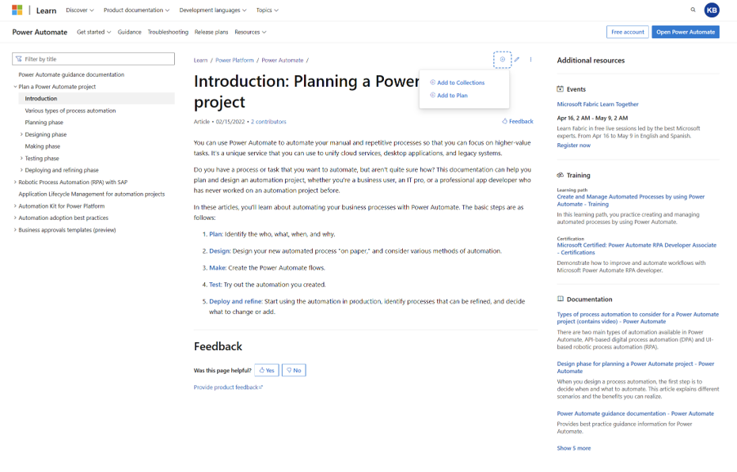
Task: Open the Discover dropdown menu
Action: pyautogui.click(x=79, y=10)
